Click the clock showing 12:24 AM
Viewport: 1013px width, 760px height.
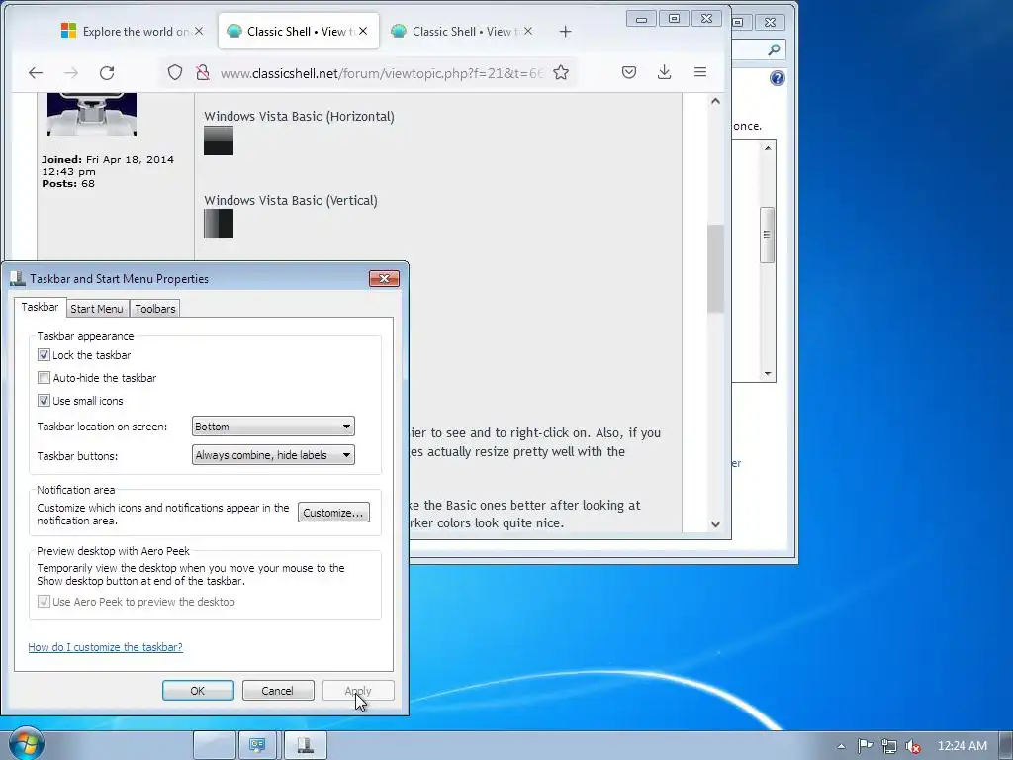(x=962, y=746)
